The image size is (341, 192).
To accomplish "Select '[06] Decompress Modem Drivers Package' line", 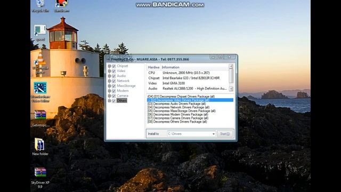I will (190, 115).
